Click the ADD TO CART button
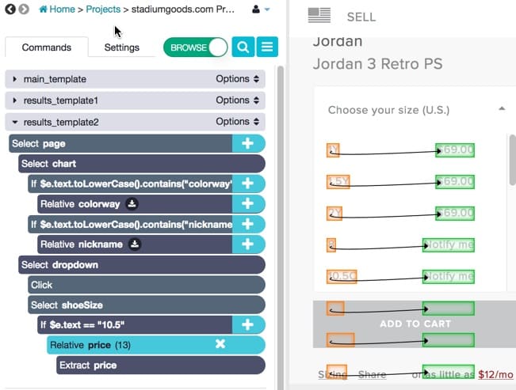This screenshot has height=390, width=516. pyautogui.click(x=415, y=324)
